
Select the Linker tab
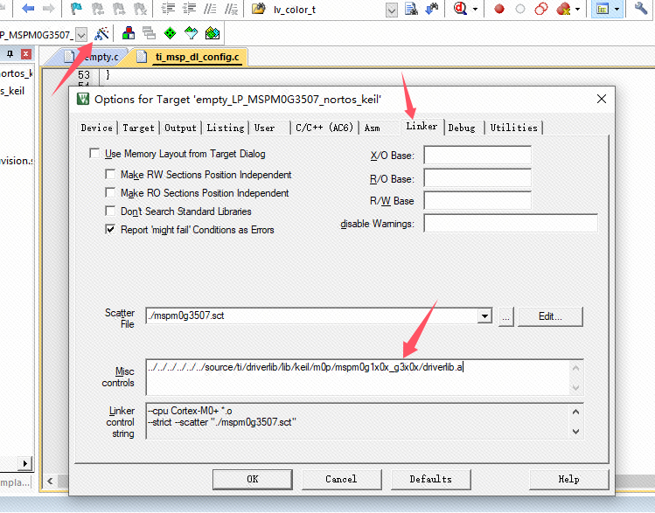(422, 126)
